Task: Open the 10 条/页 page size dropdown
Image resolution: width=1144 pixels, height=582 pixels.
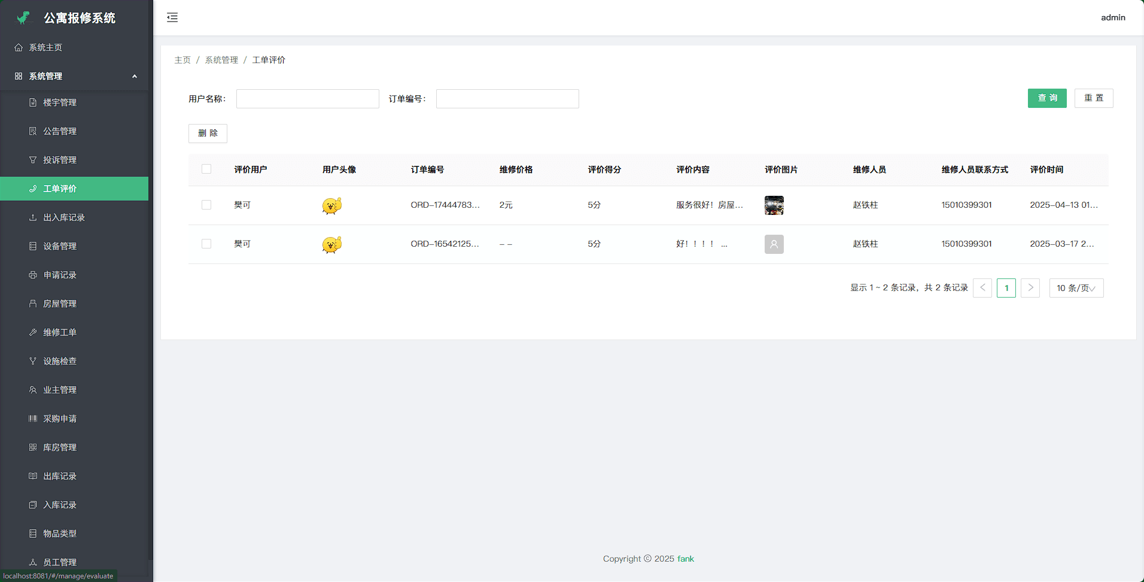Action: coord(1076,288)
